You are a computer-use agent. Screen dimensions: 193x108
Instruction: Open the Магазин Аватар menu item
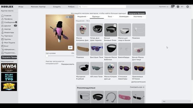point(38,7)
